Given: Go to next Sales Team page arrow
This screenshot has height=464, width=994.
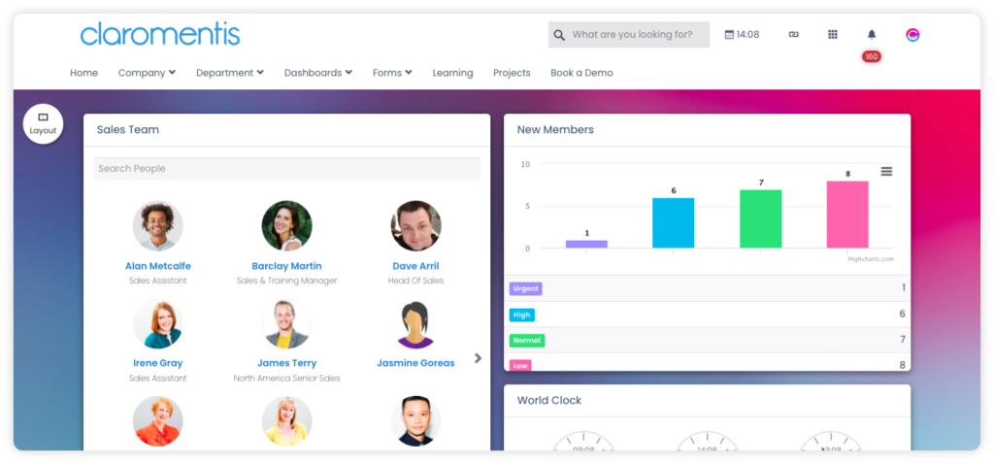Looking at the screenshot, I should click(x=478, y=358).
